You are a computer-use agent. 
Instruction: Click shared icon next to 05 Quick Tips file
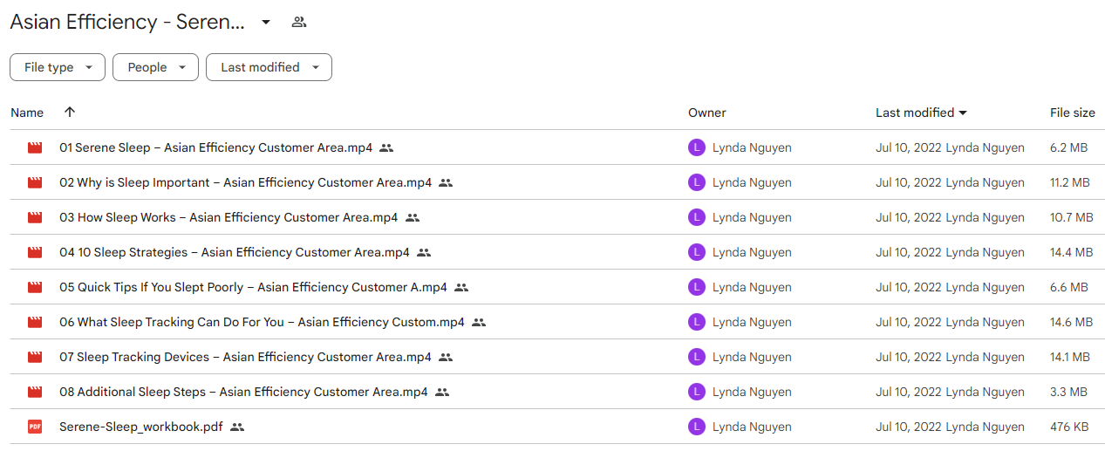pos(461,288)
